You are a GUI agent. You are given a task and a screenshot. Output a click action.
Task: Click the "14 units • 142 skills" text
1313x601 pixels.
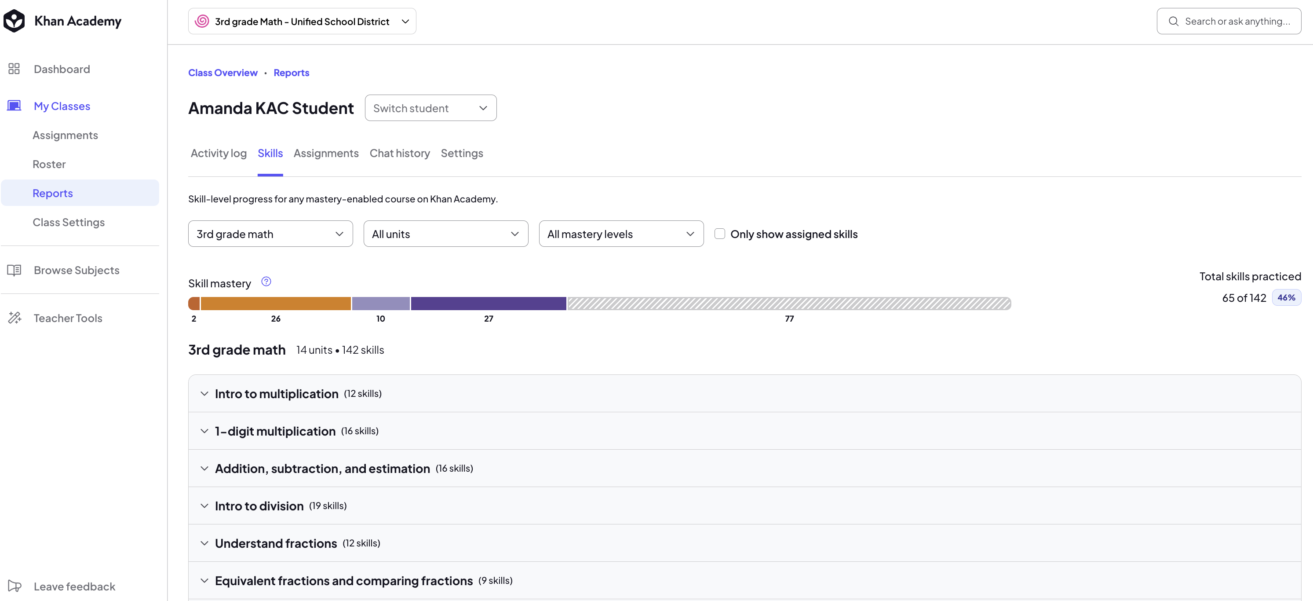click(x=340, y=350)
